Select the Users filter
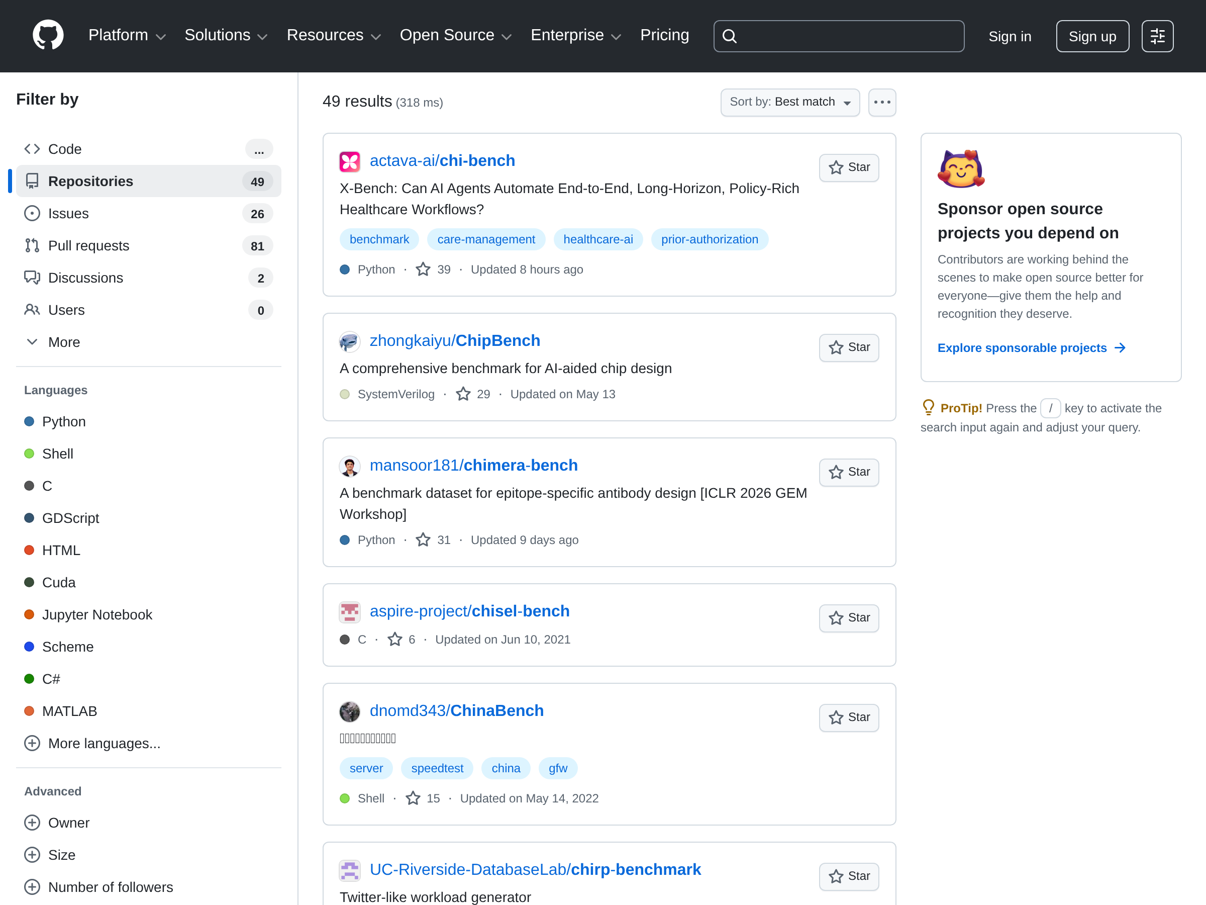 coord(148,310)
